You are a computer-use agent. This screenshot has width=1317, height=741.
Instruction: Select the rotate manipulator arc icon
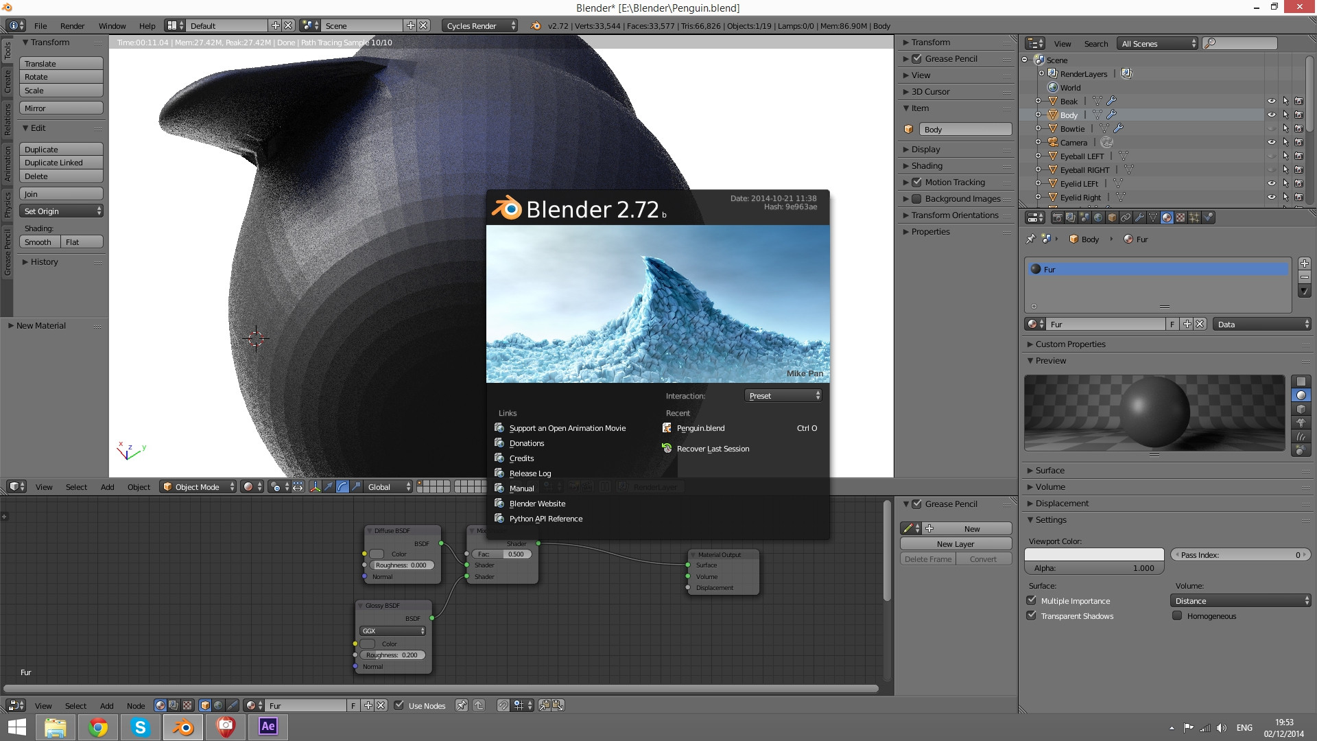pyautogui.click(x=342, y=486)
